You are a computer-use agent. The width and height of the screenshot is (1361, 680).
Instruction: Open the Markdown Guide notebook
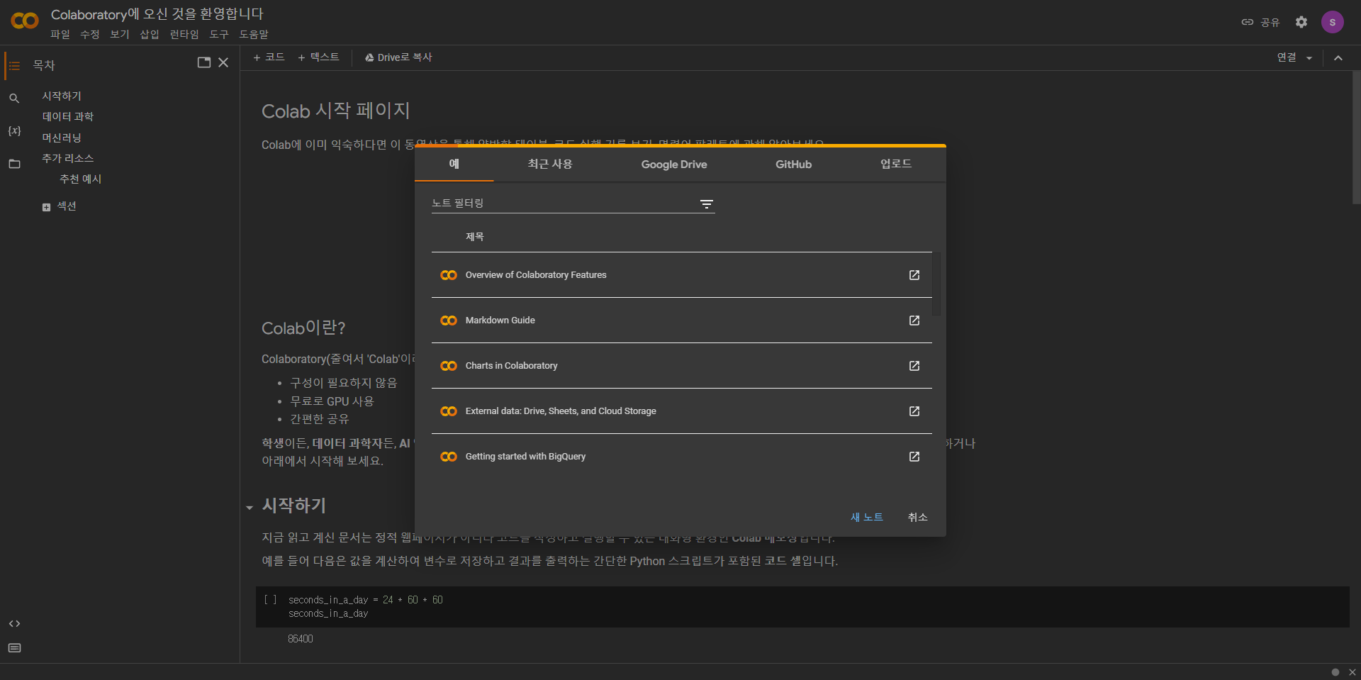500,321
